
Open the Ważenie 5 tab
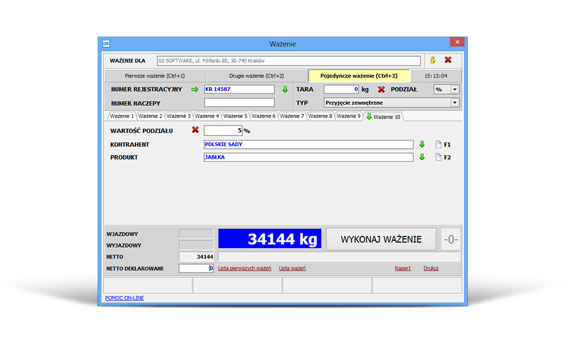(x=236, y=117)
